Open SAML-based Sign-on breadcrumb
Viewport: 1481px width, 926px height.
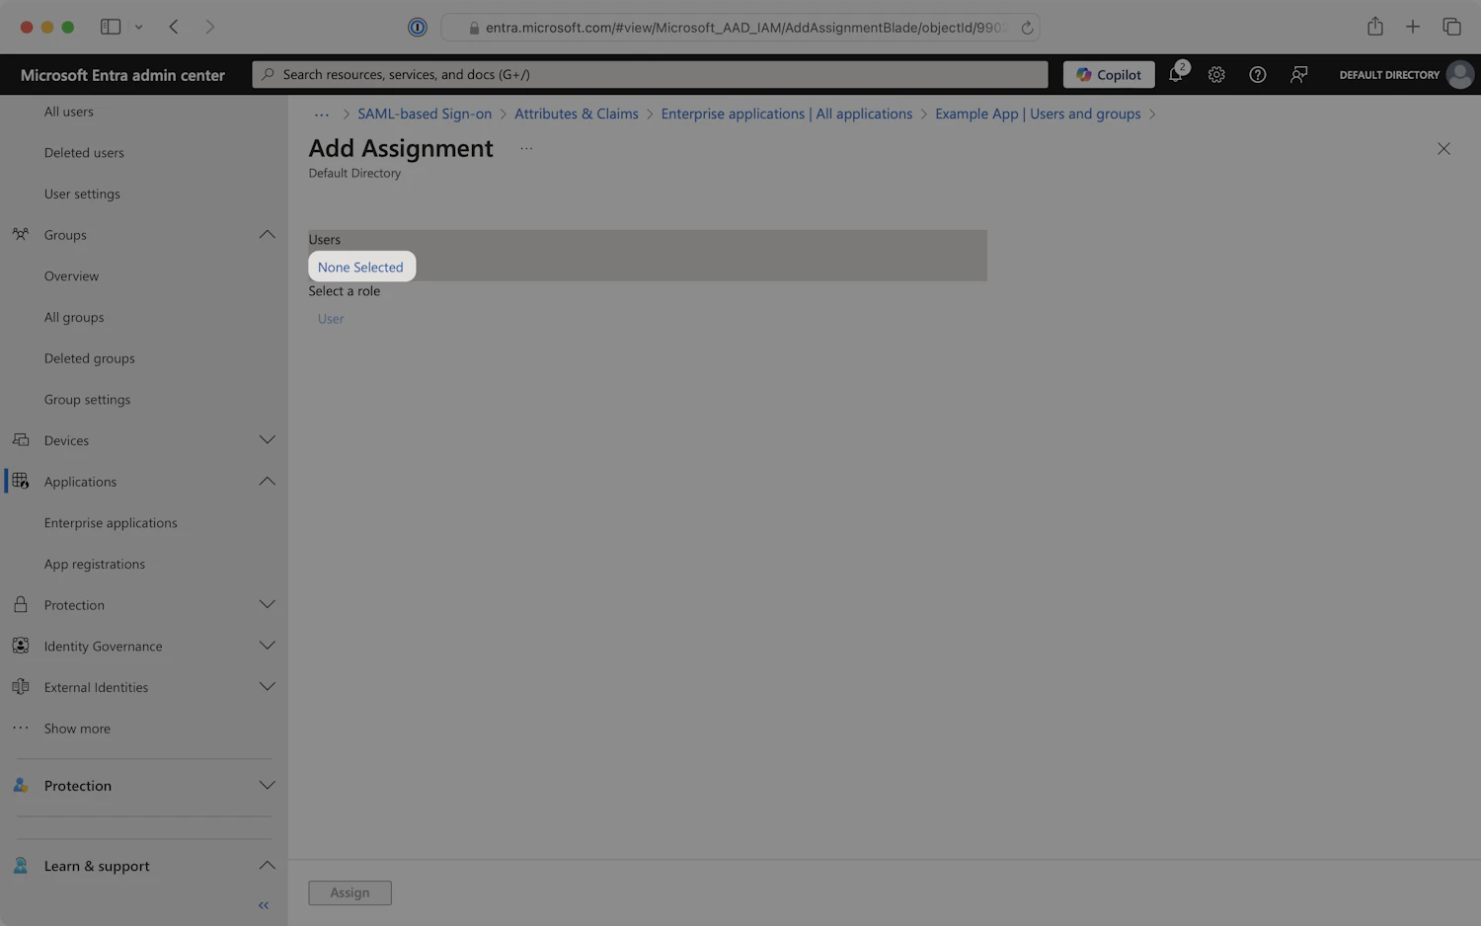[x=425, y=115]
